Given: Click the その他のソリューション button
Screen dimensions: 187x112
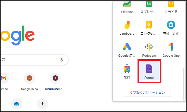Looking at the screenshot, I should pyautogui.click(x=147, y=92).
